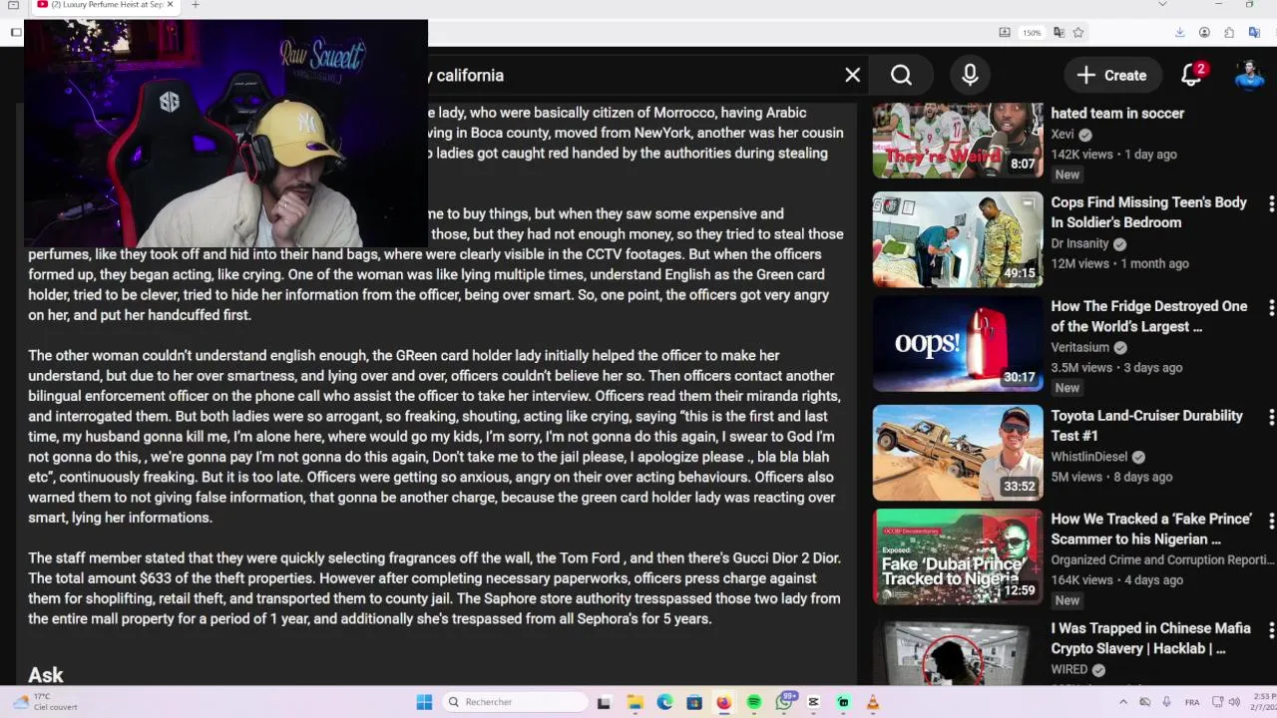Open the browser downloads panel
Viewport: 1277px width, 718px height.
pos(1180,33)
